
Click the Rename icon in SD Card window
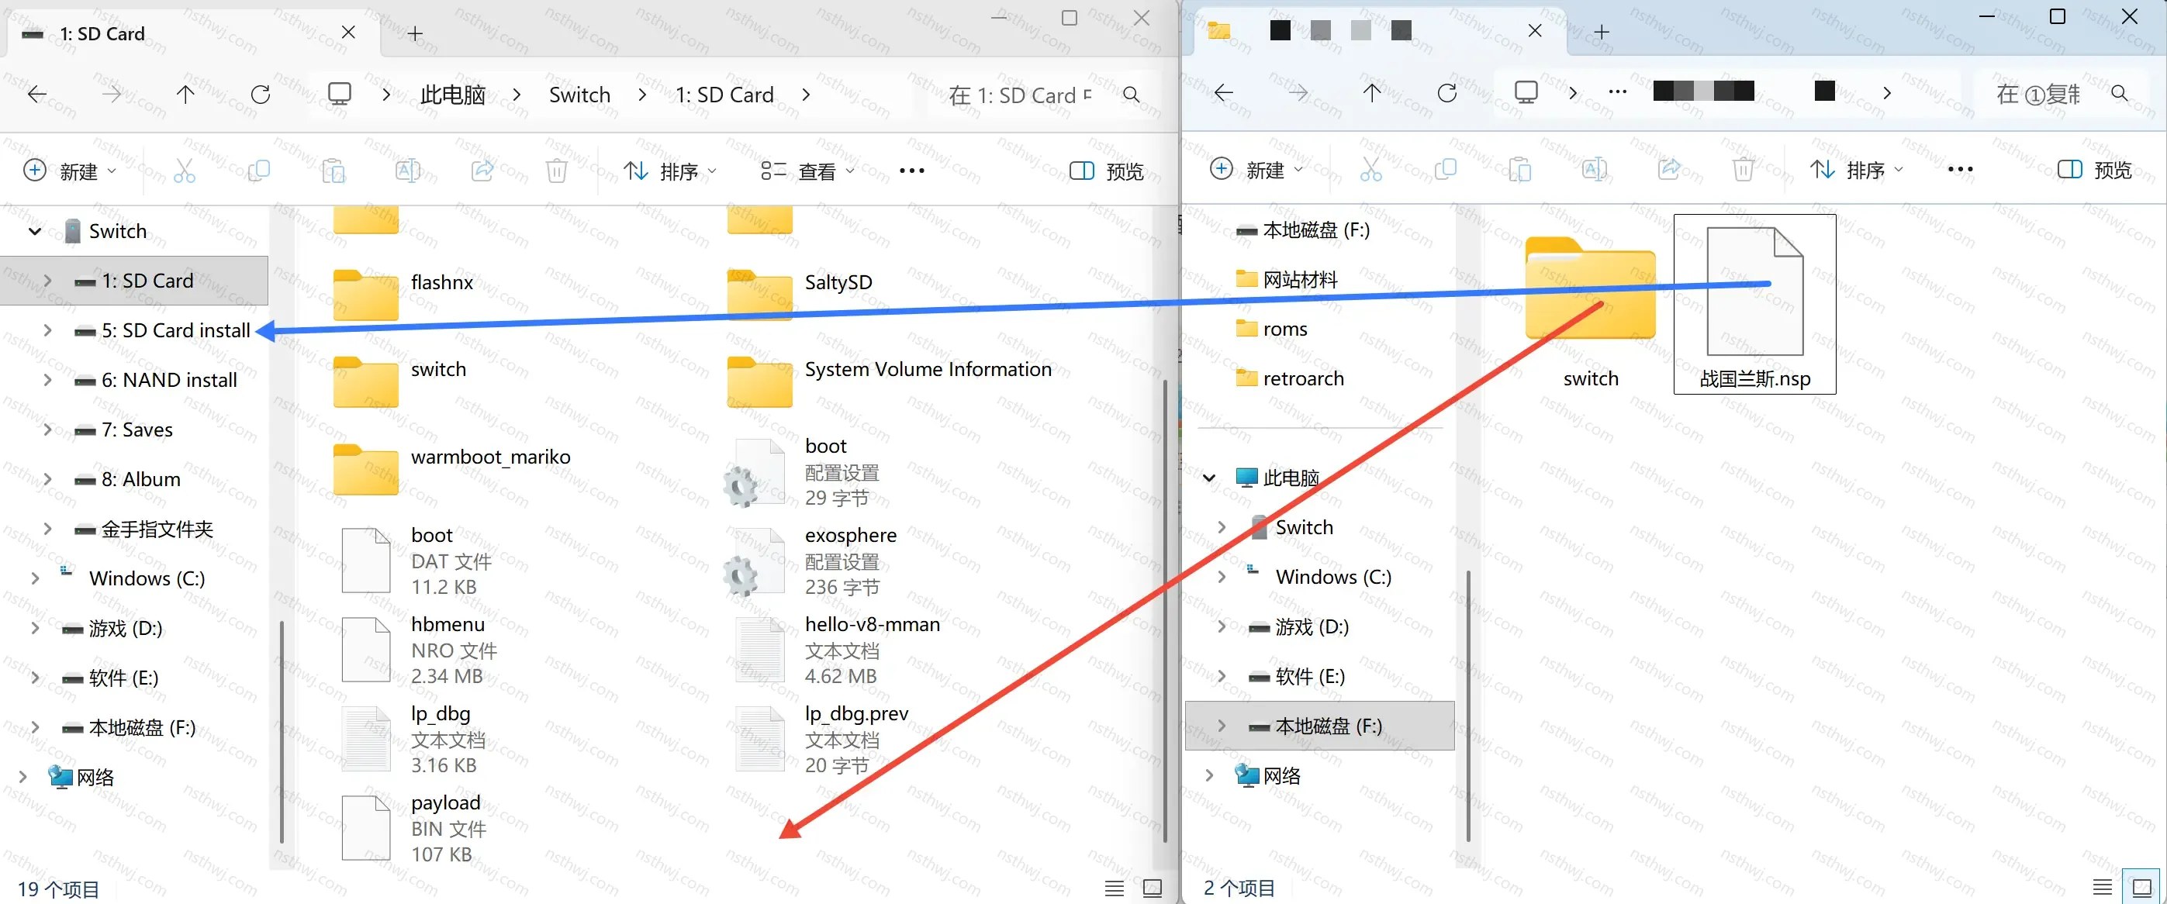(408, 171)
